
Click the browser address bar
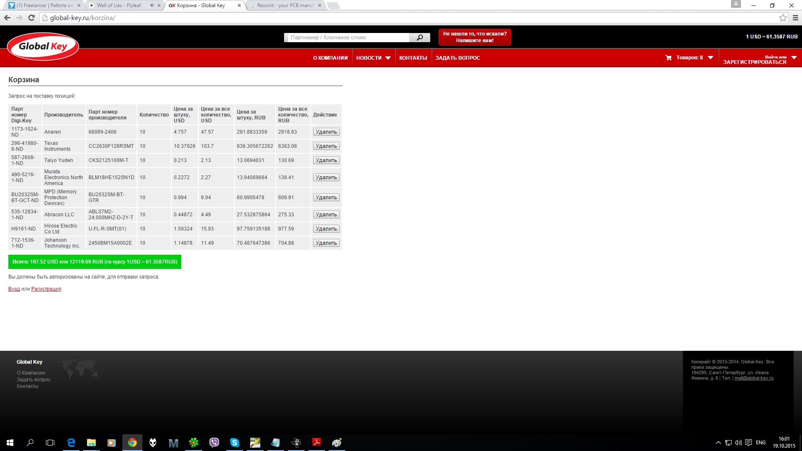click(409, 18)
